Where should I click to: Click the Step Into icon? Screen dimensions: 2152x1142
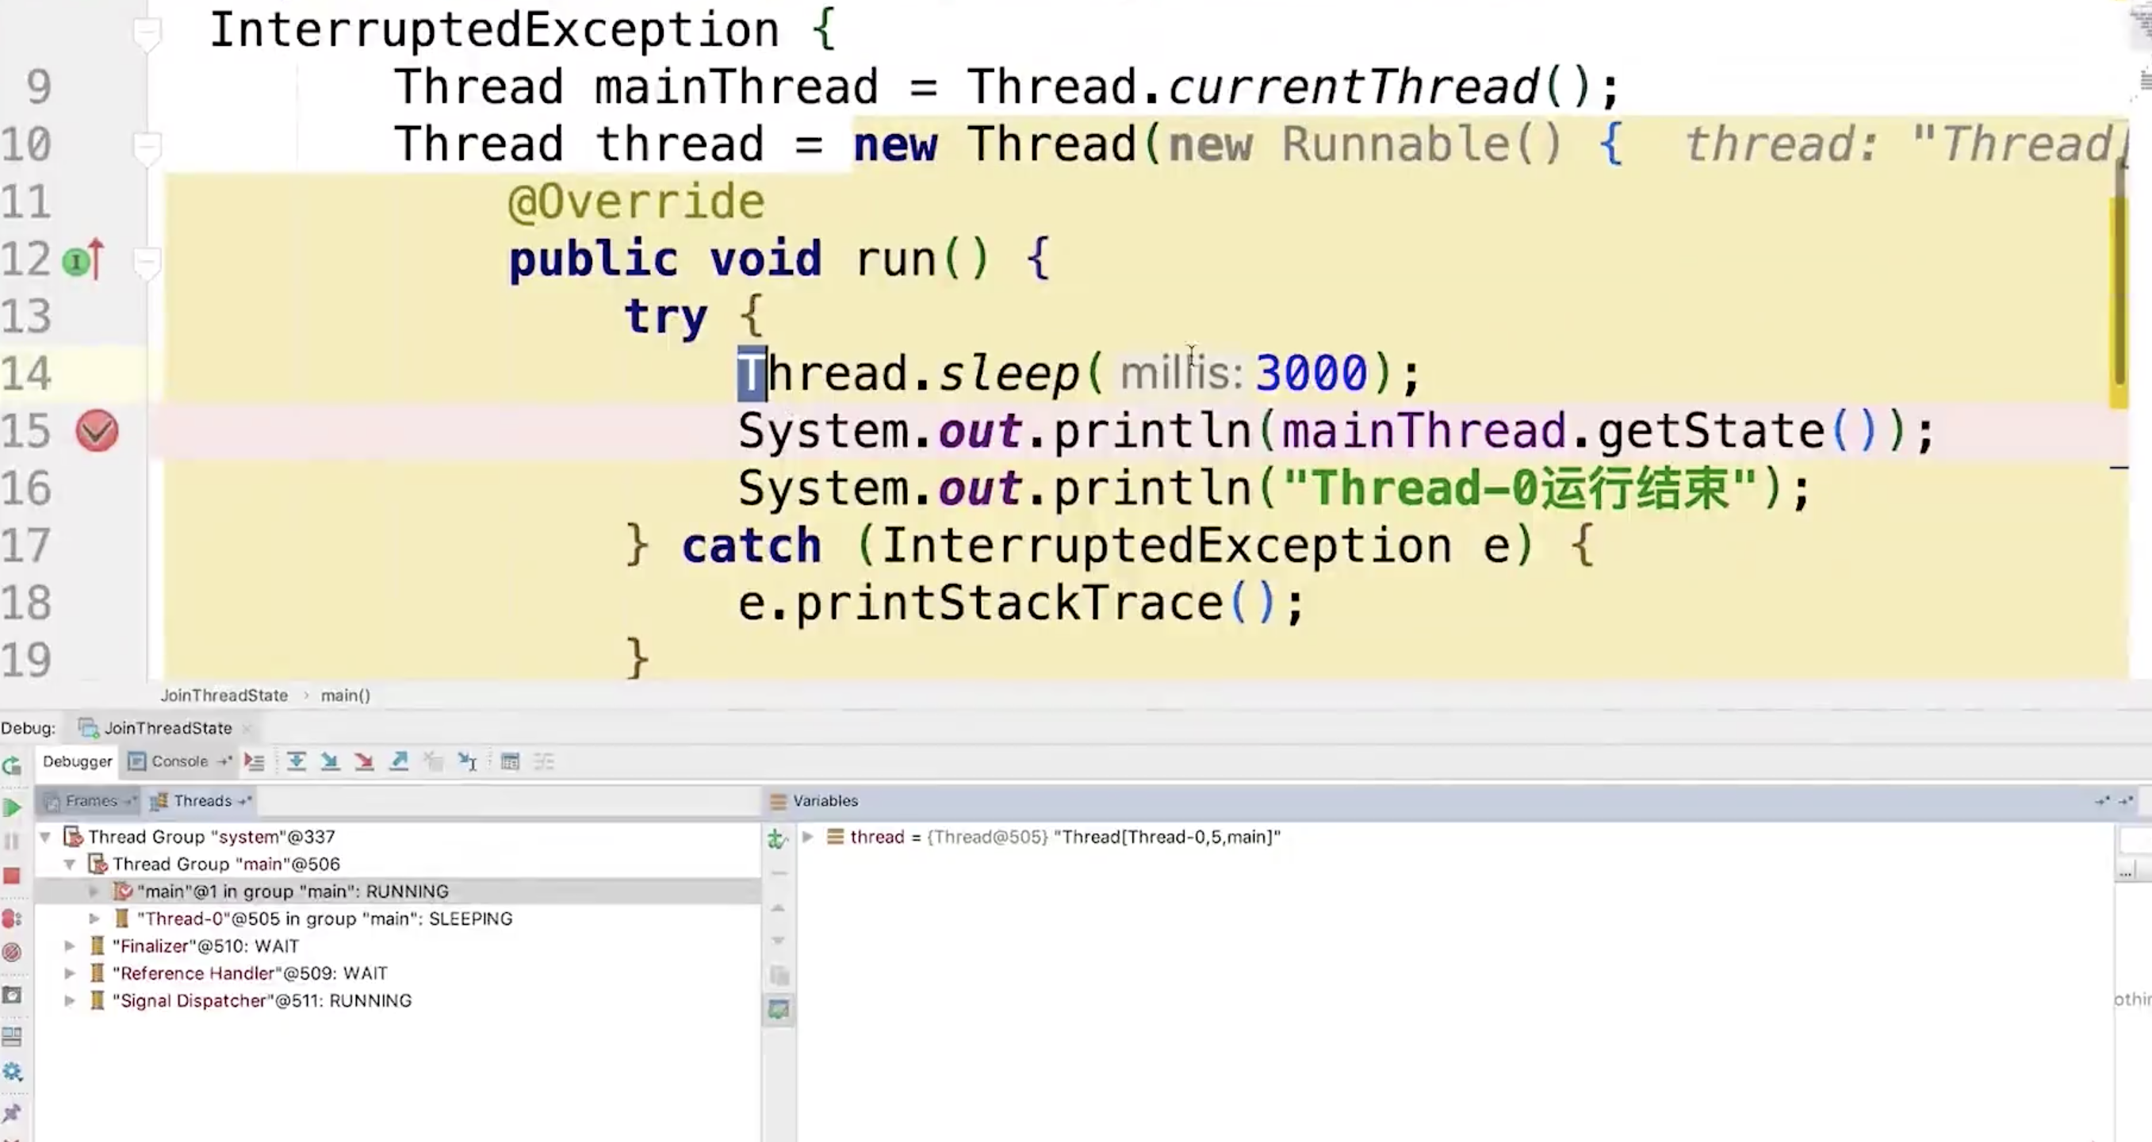pos(330,761)
